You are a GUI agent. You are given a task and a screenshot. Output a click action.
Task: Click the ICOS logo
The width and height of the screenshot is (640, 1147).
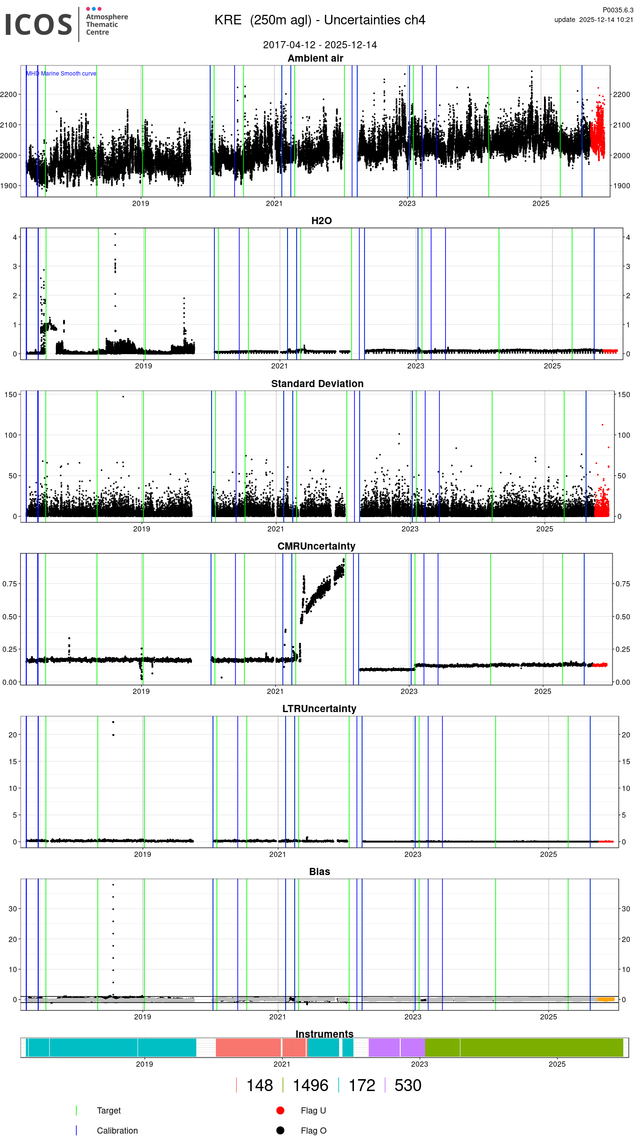coord(38,24)
